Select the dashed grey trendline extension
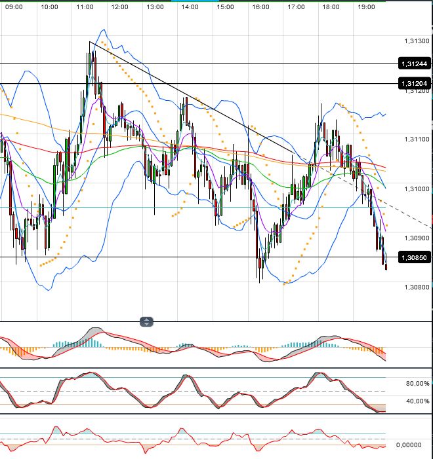The height and width of the screenshot is (459, 433). [363, 191]
